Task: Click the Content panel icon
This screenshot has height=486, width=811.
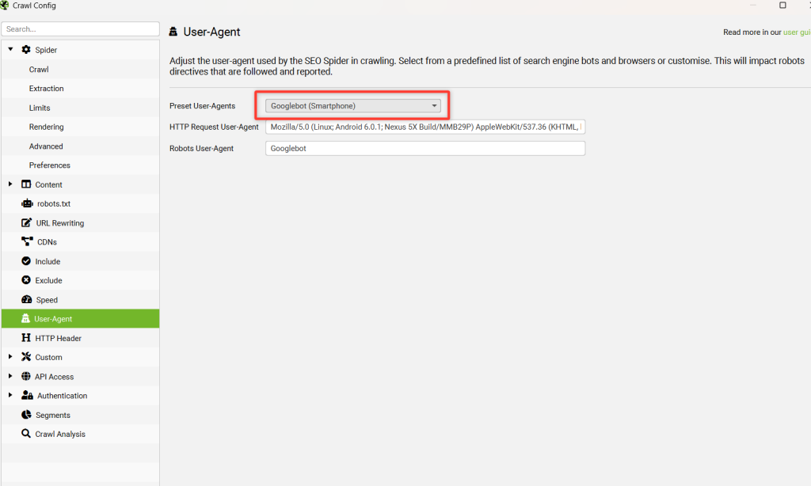Action: tap(26, 184)
